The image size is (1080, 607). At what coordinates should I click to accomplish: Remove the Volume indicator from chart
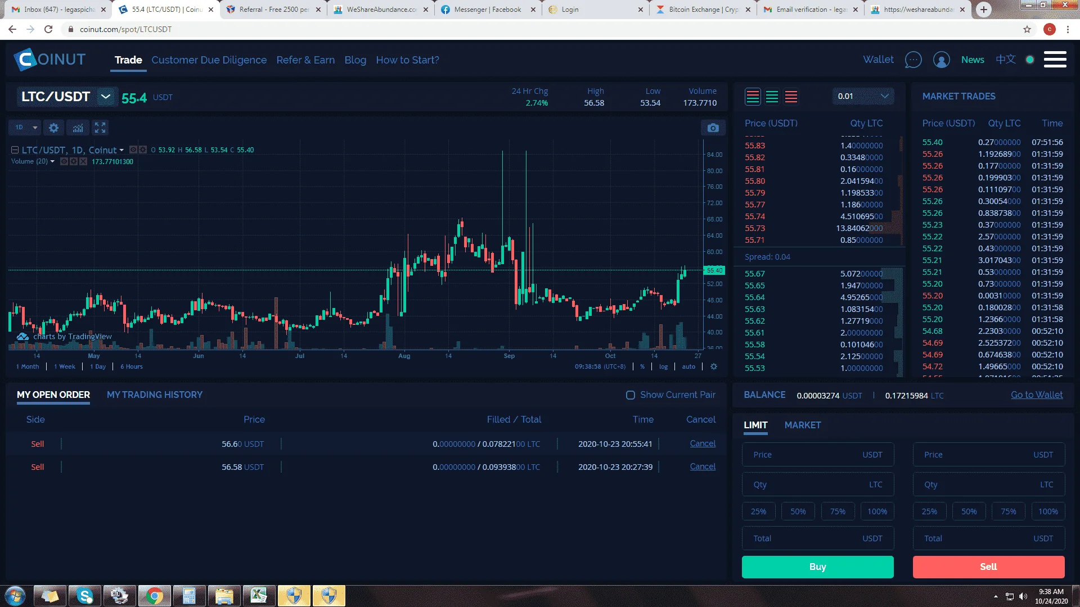(x=83, y=162)
